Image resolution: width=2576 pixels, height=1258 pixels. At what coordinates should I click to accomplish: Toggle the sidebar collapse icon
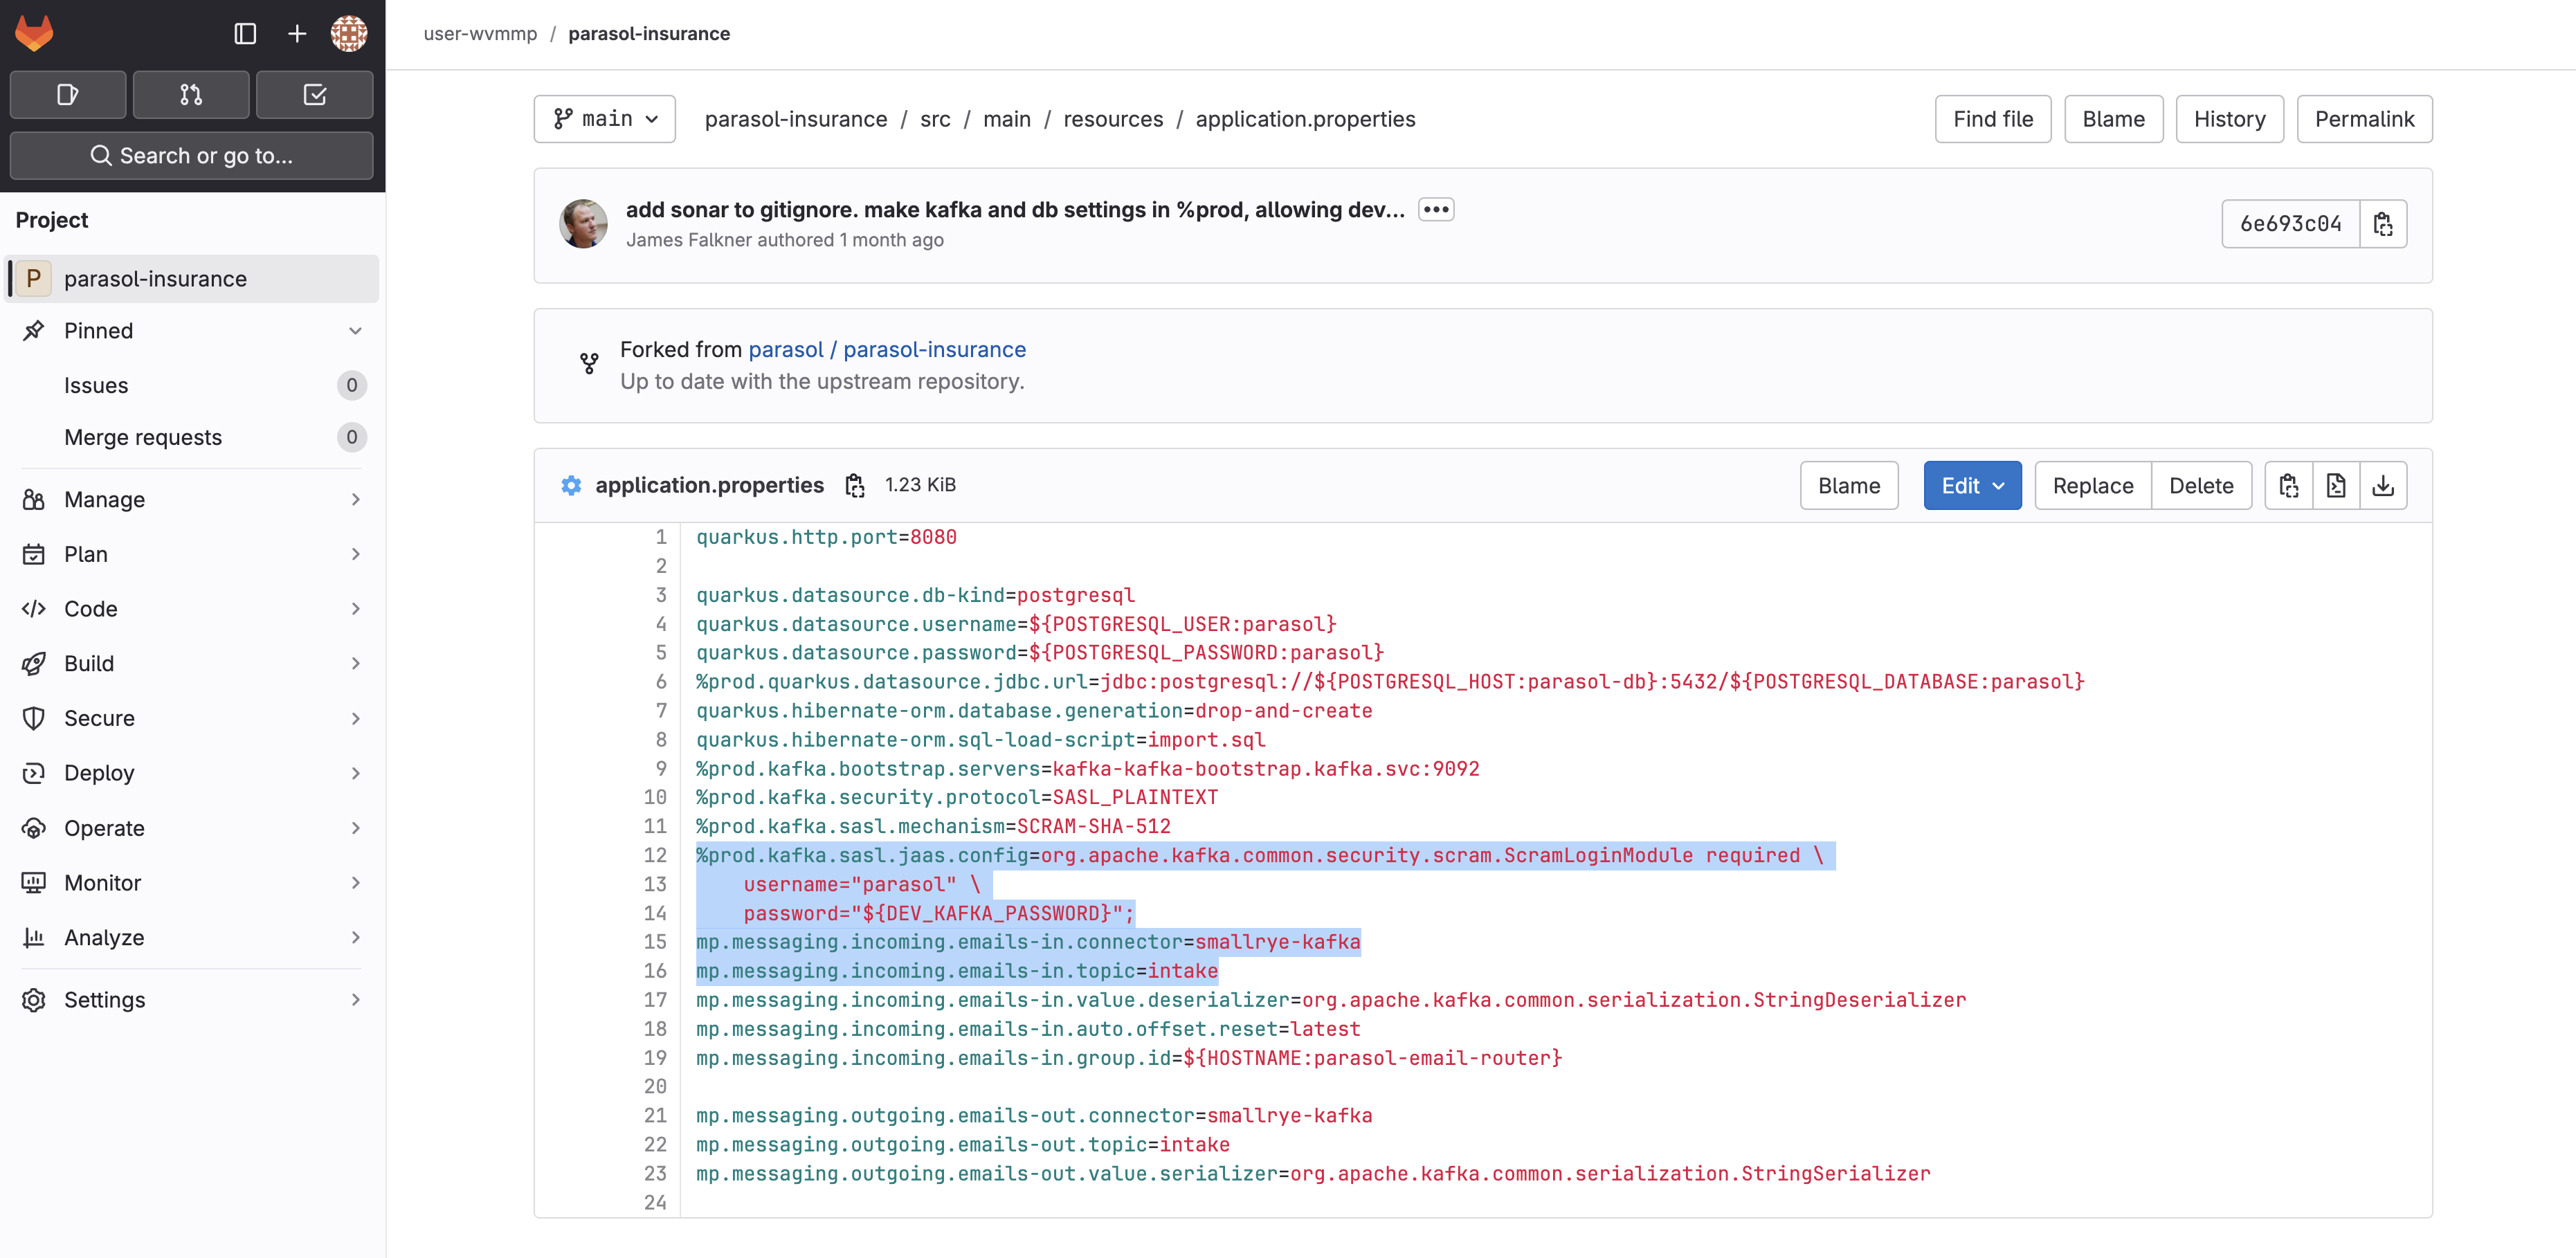pos(245,33)
